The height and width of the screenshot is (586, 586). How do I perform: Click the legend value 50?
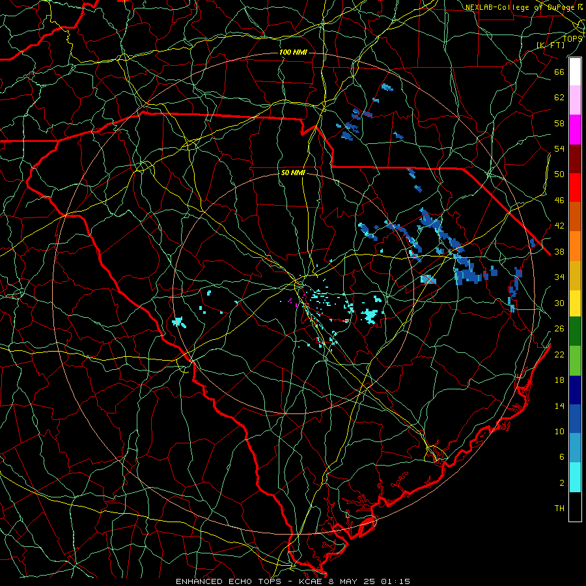559,174
